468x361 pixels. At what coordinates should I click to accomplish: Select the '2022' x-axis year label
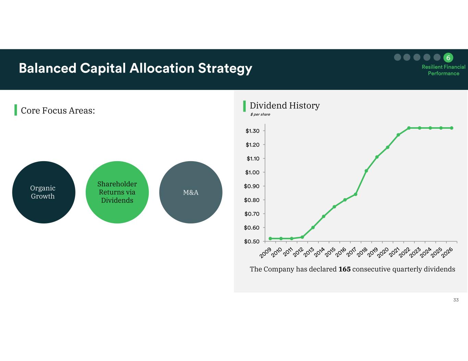pos(405,252)
